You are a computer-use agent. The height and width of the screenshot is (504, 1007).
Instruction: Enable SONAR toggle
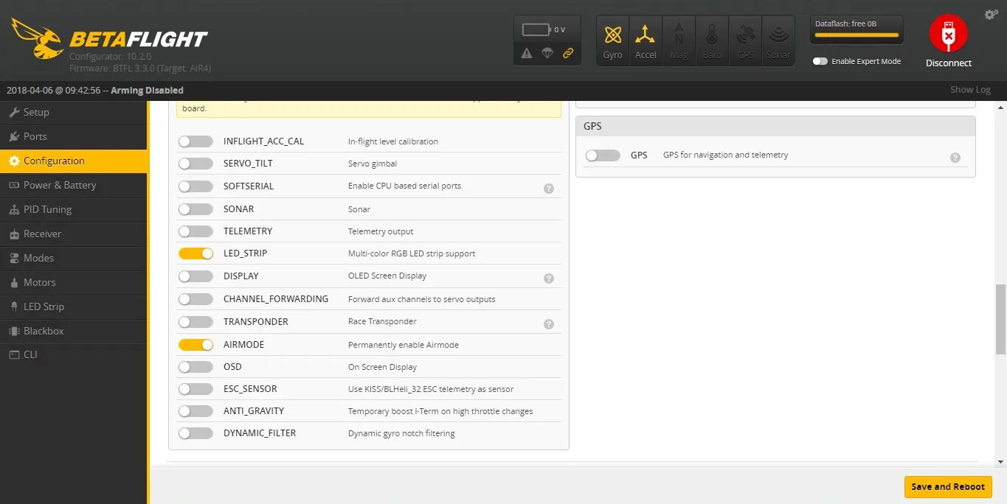click(195, 209)
